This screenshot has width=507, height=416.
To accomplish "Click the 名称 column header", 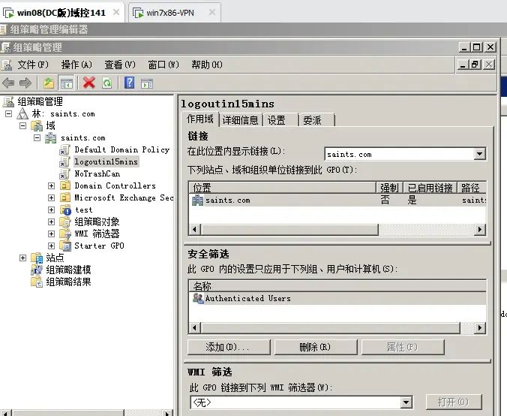I will click(337, 286).
